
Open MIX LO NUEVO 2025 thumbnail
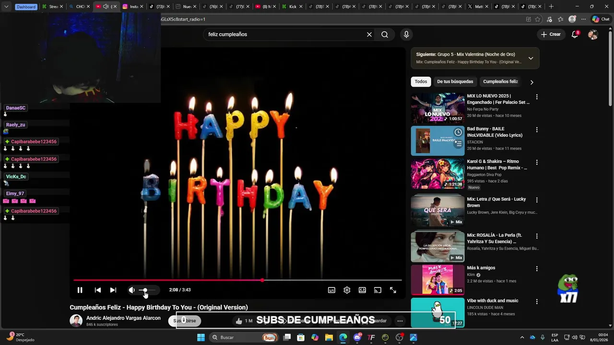[437, 108]
